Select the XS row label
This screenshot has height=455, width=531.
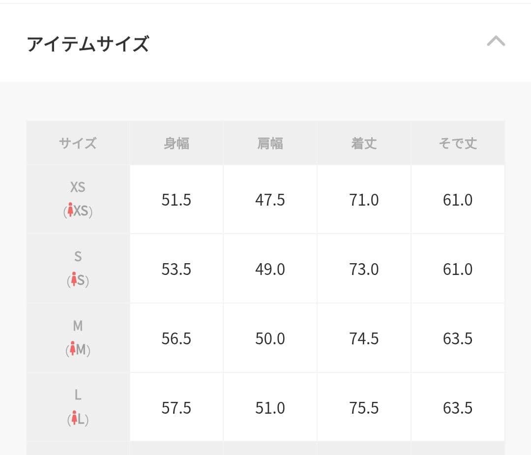[78, 187]
